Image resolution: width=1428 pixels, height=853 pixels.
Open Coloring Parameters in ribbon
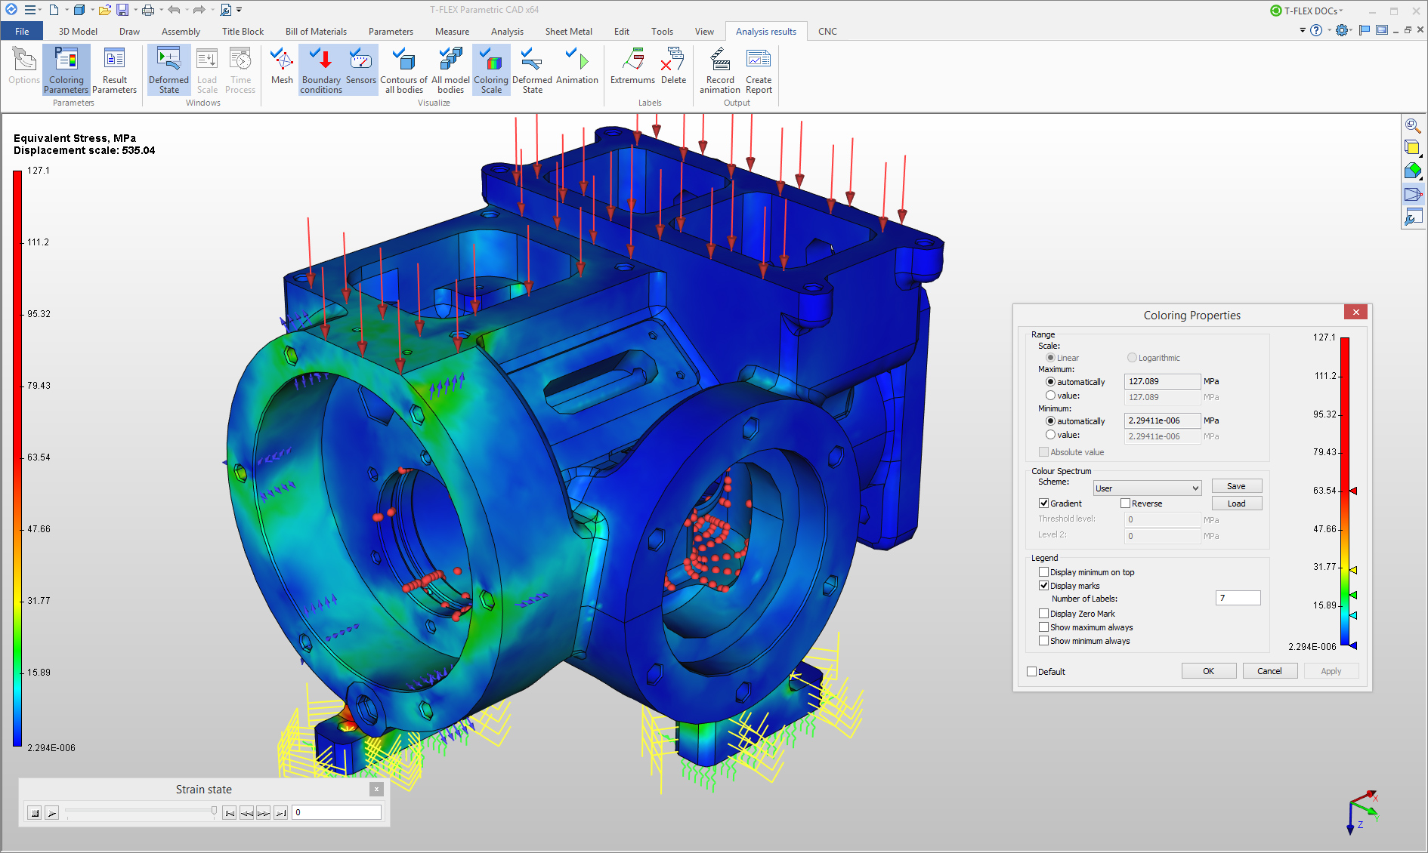coord(66,70)
